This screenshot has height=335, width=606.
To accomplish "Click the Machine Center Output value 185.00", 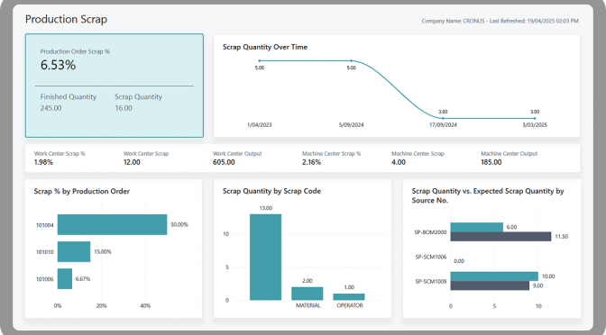I will coord(491,162).
